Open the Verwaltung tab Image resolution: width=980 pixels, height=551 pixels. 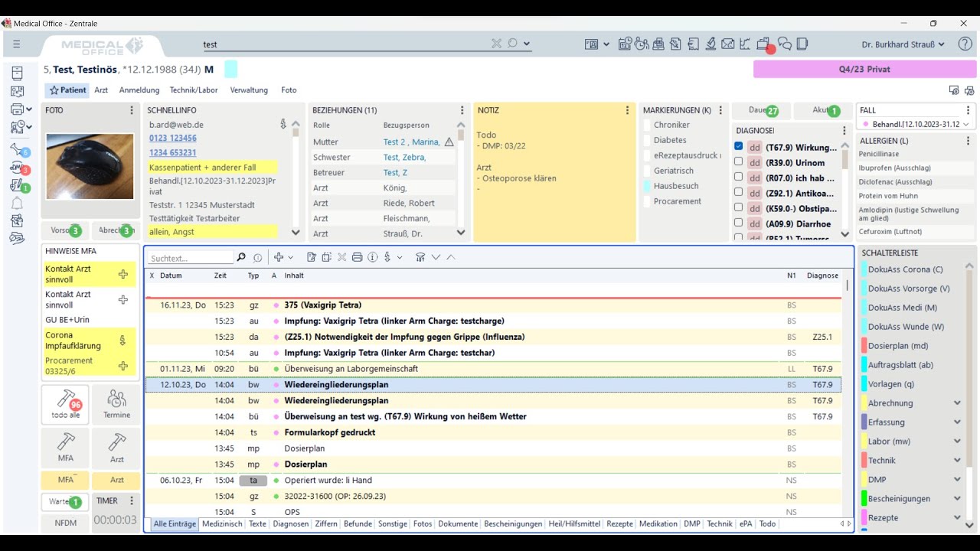tap(249, 90)
